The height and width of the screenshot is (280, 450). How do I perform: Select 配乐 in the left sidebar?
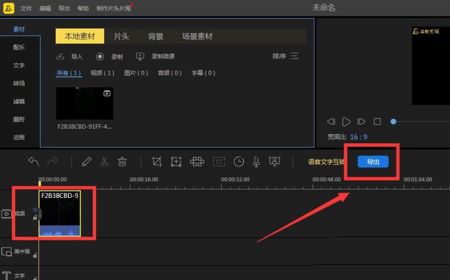(x=19, y=47)
